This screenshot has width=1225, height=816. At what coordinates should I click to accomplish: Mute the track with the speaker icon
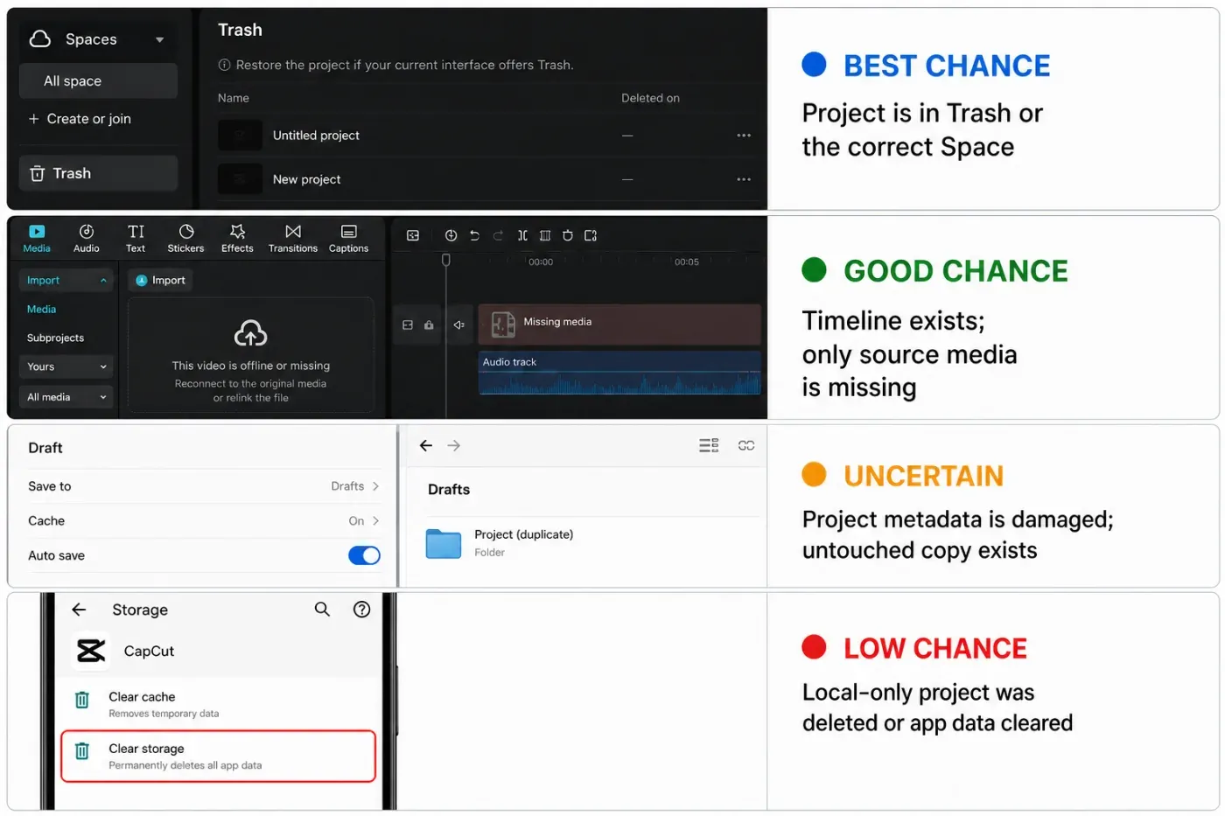pyautogui.click(x=458, y=325)
